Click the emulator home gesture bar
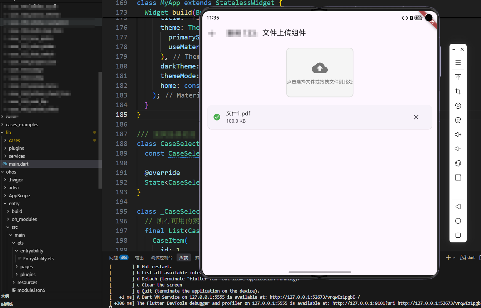This screenshot has height=308, width=481. tap(319, 272)
